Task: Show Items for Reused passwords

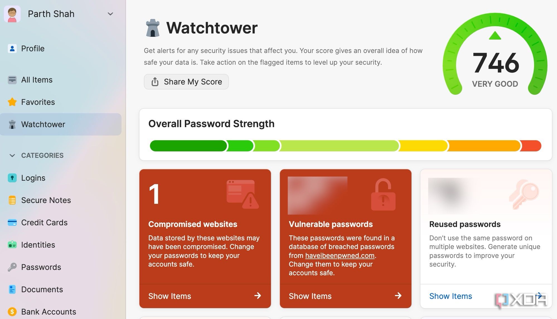Action: (x=451, y=296)
